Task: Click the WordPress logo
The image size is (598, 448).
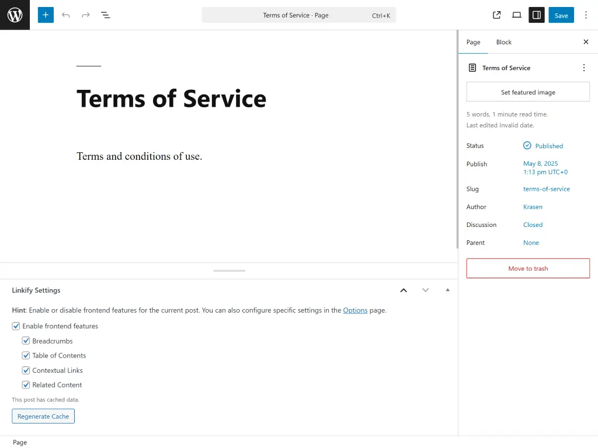Action: click(15, 15)
